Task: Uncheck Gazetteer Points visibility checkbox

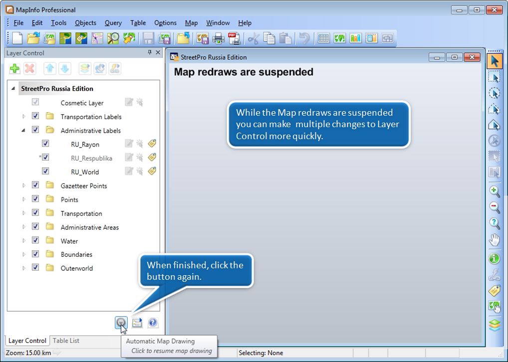Action: click(x=35, y=185)
